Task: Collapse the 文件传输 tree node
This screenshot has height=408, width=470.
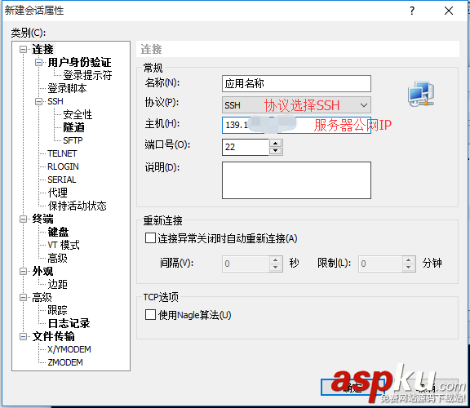Action: tap(23, 337)
